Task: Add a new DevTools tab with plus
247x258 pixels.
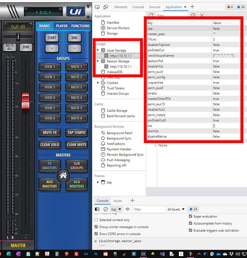Action: coord(192,7)
